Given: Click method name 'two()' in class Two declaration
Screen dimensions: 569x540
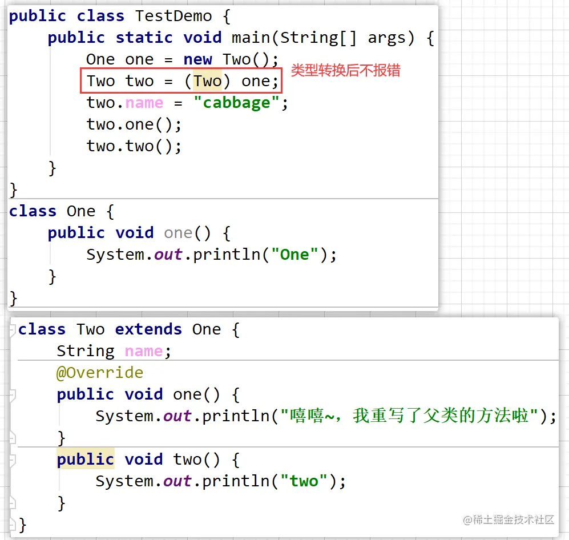Looking at the screenshot, I should 196,460.
